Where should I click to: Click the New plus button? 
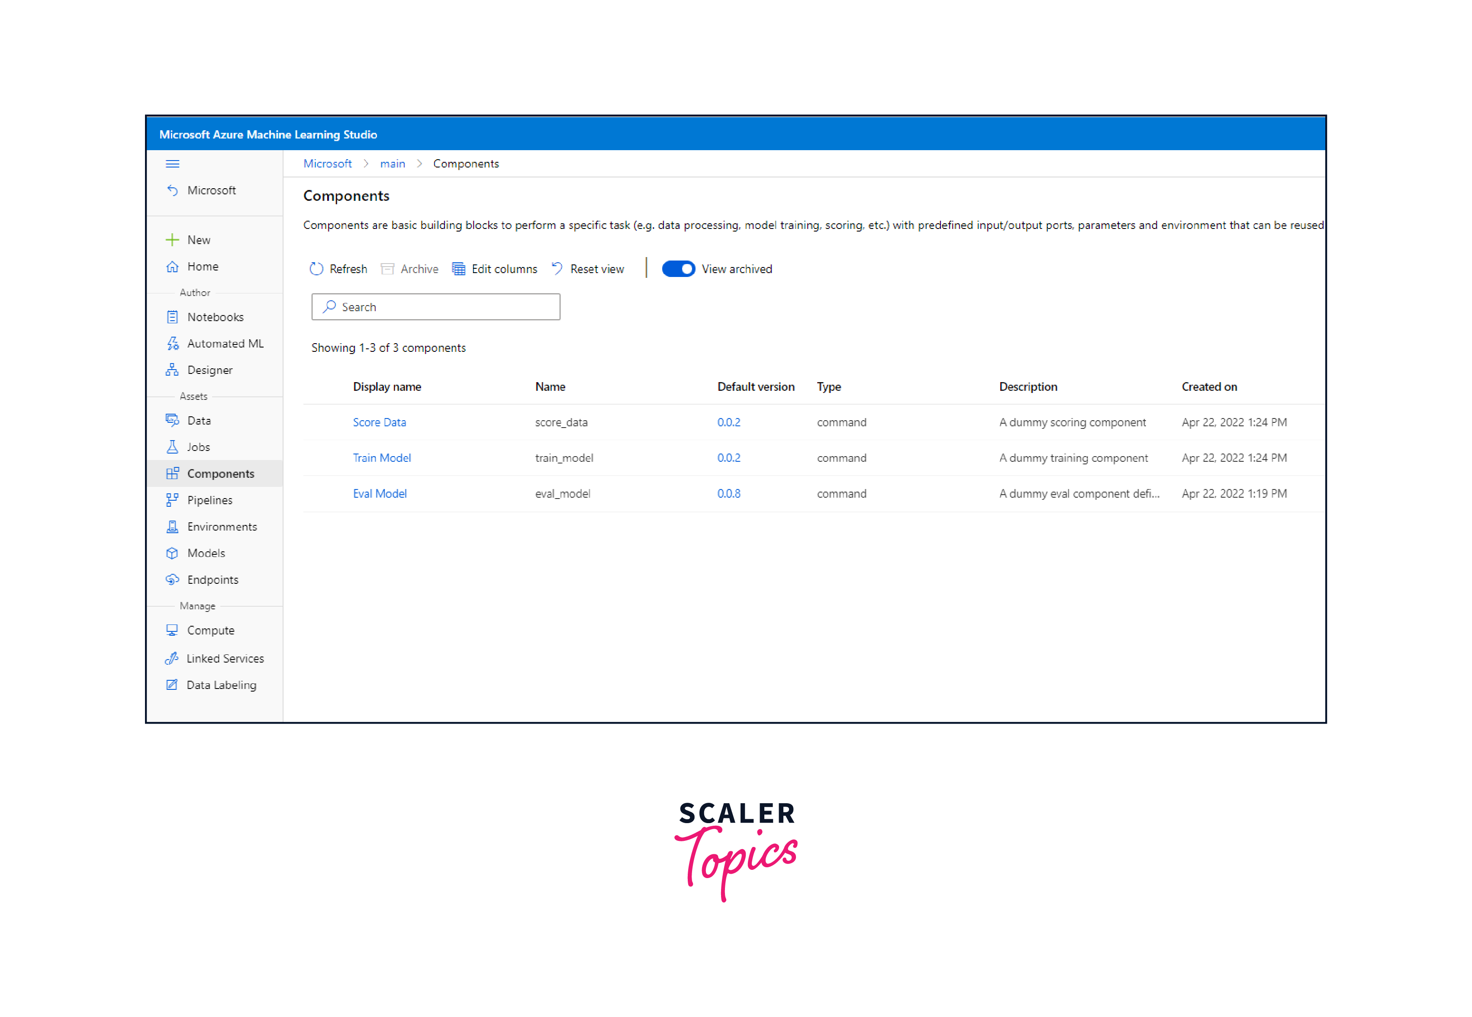[173, 240]
